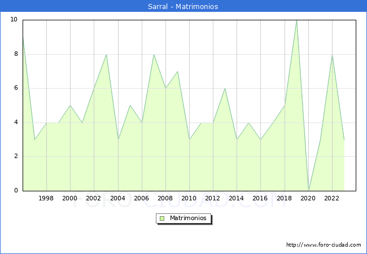Image resolution: width=367 pixels, height=254 pixels.
Task: Click the 2003 peak data point at 8
Action: pyautogui.click(x=107, y=55)
